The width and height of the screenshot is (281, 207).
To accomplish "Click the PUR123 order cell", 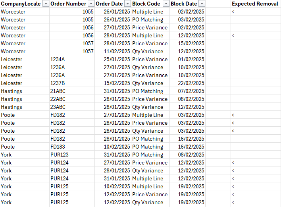I will click(59, 155).
